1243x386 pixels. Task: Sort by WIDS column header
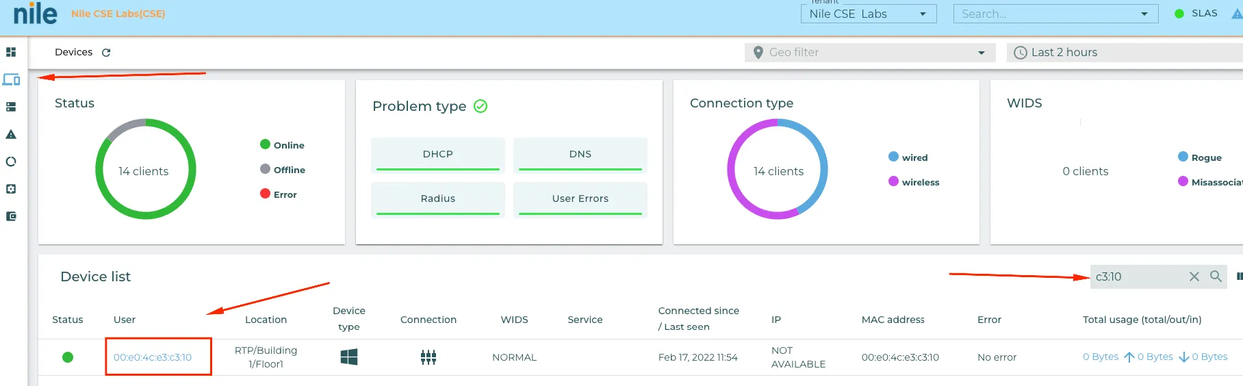tap(515, 320)
